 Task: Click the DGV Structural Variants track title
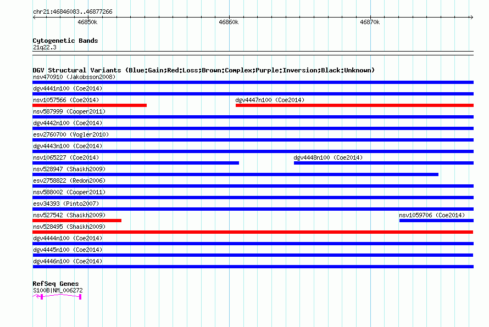pyautogui.click(x=203, y=70)
